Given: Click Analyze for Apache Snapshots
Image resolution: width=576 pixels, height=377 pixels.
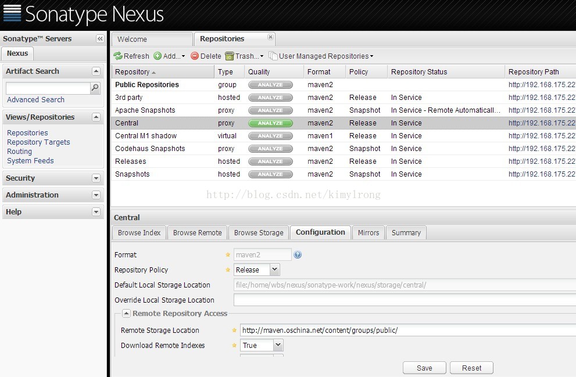Looking at the screenshot, I should 270,110.
